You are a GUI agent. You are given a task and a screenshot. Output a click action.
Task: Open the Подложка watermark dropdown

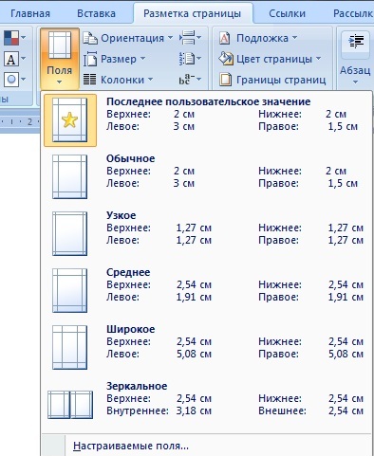coord(258,38)
